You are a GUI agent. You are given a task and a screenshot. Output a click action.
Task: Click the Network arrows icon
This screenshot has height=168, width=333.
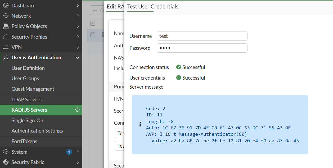(x=6, y=16)
